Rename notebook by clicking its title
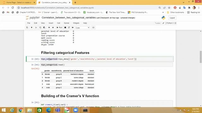The image size is (202, 113). (x=69, y=18)
